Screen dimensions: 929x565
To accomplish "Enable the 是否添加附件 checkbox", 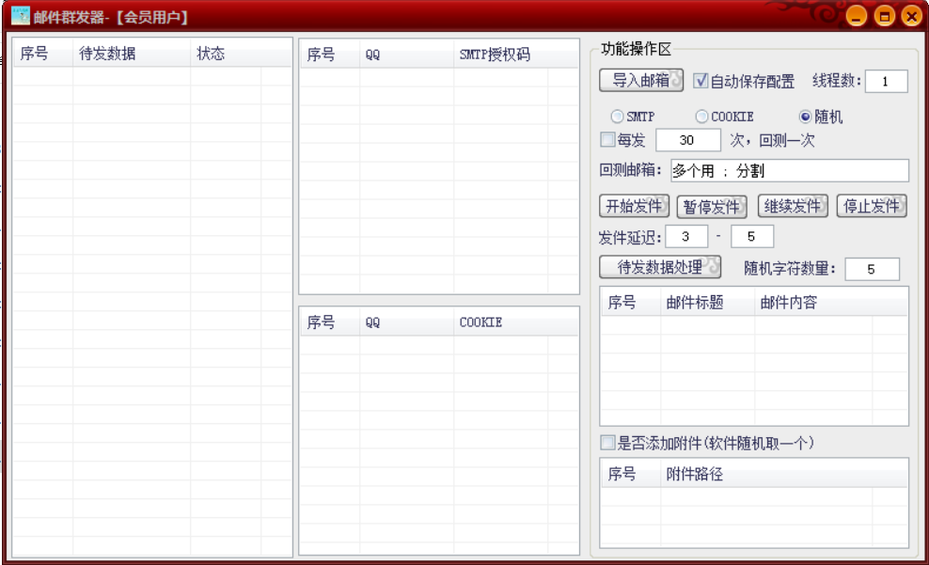I will tap(607, 443).
